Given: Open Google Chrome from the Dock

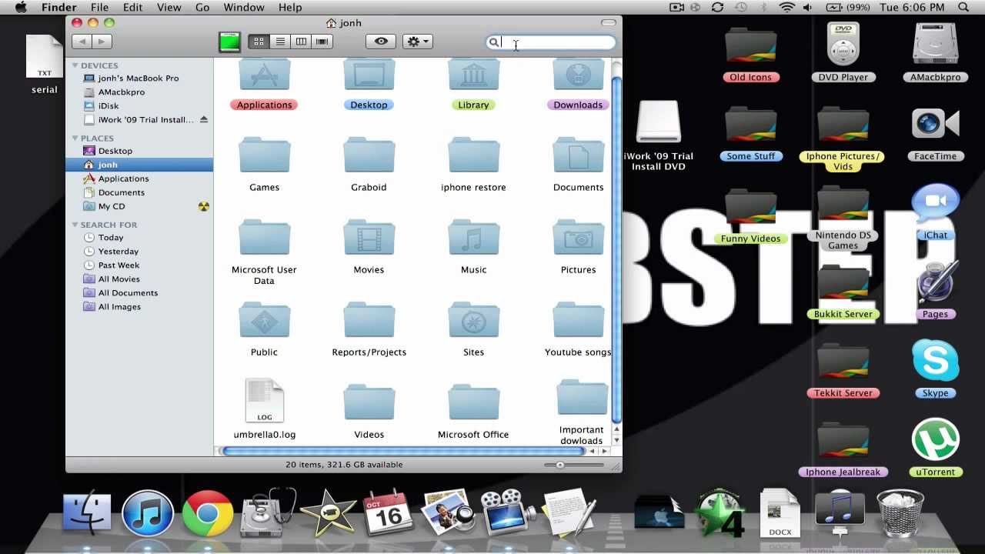Looking at the screenshot, I should point(208,512).
